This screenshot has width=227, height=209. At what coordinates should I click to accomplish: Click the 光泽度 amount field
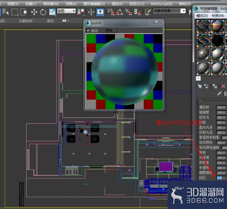click(x=221, y=158)
